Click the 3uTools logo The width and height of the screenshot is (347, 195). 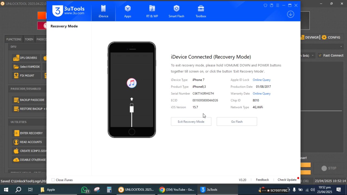point(69,11)
